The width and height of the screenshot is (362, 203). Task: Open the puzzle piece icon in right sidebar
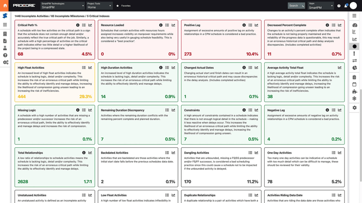coord(355,92)
